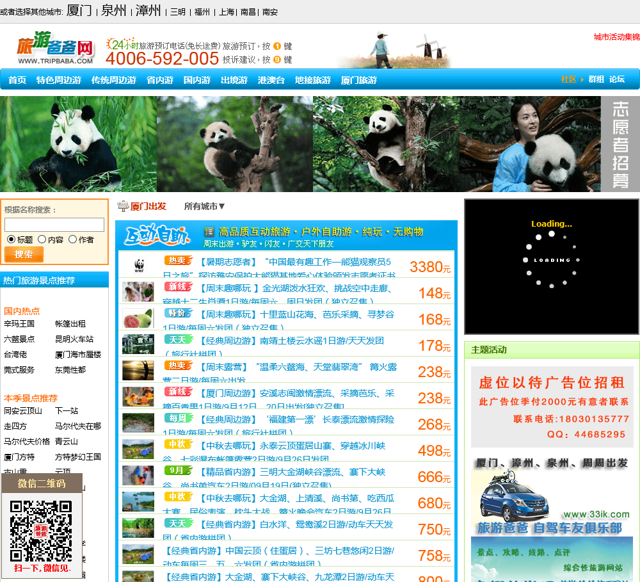This screenshot has height=582, width=640.
Task: Open the 方特梦幻王国 seasonal link
Action: pyautogui.click(x=78, y=457)
